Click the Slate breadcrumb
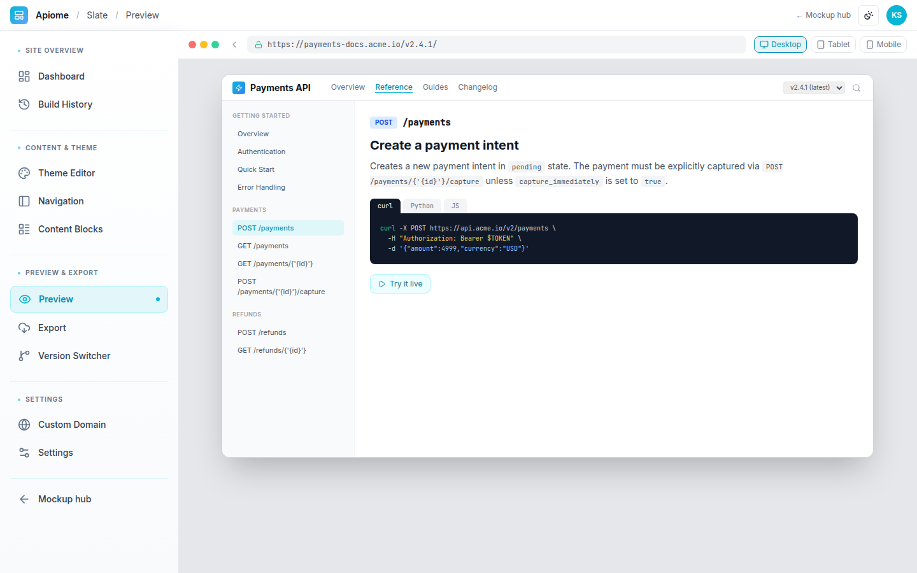917x573 pixels. tap(97, 15)
